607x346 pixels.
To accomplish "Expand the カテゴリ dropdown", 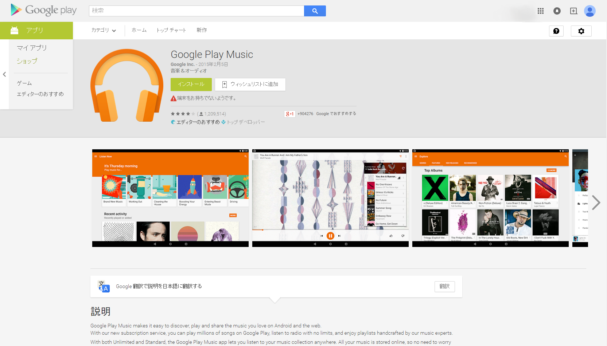I will [x=104, y=30].
